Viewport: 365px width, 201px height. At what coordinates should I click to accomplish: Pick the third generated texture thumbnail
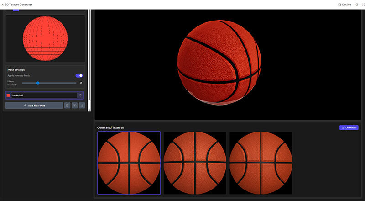[261, 163]
